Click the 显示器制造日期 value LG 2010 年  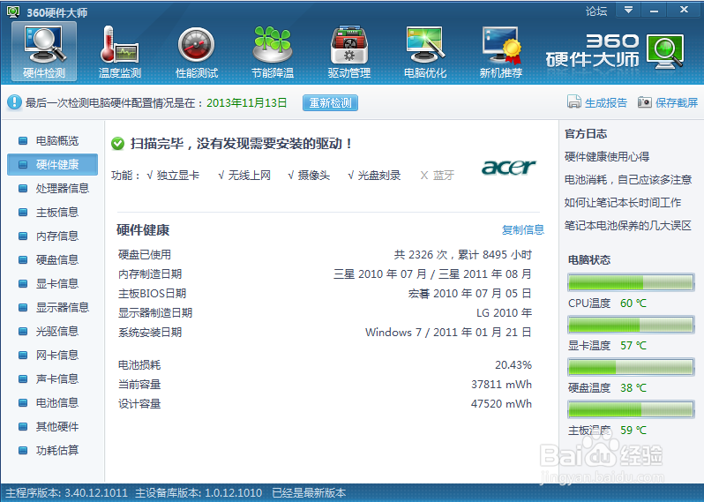pos(504,312)
